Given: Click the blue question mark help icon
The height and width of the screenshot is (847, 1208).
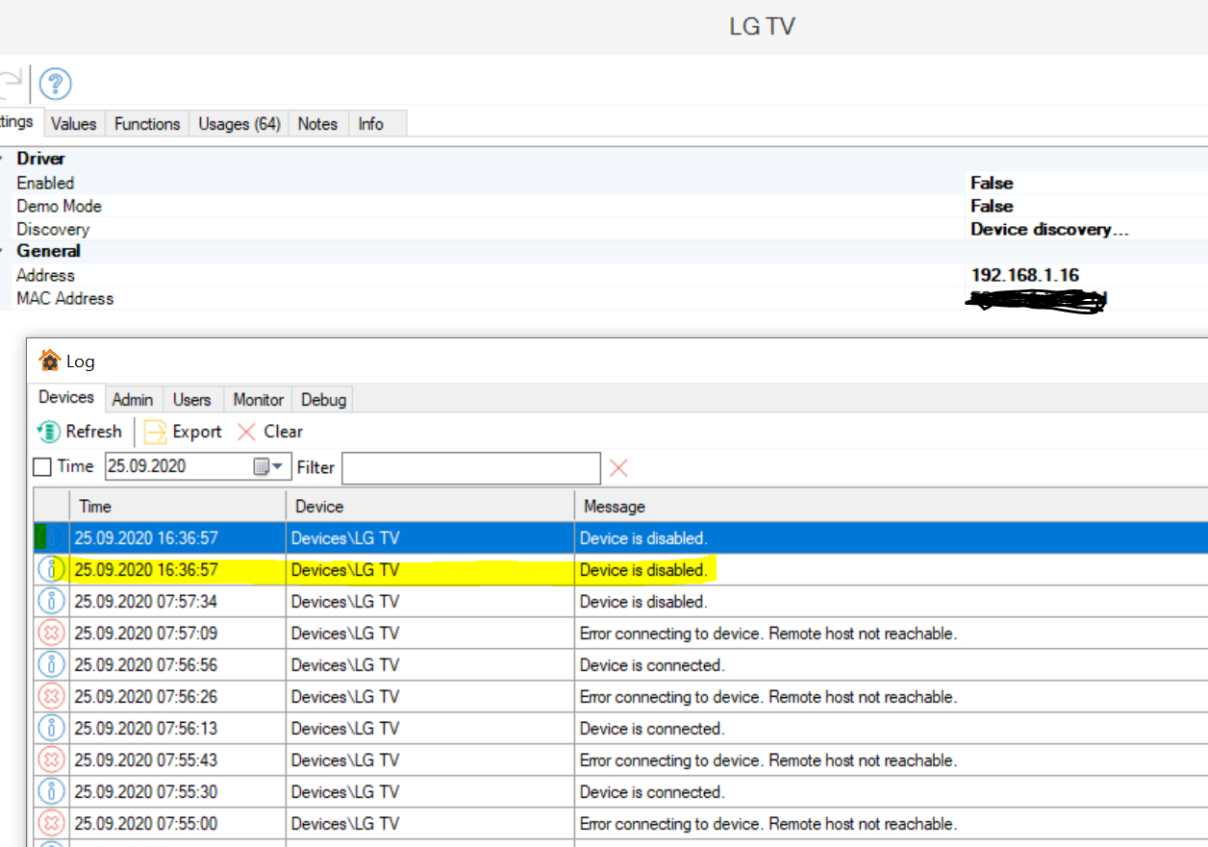Looking at the screenshot, I should tap(56, 84).
